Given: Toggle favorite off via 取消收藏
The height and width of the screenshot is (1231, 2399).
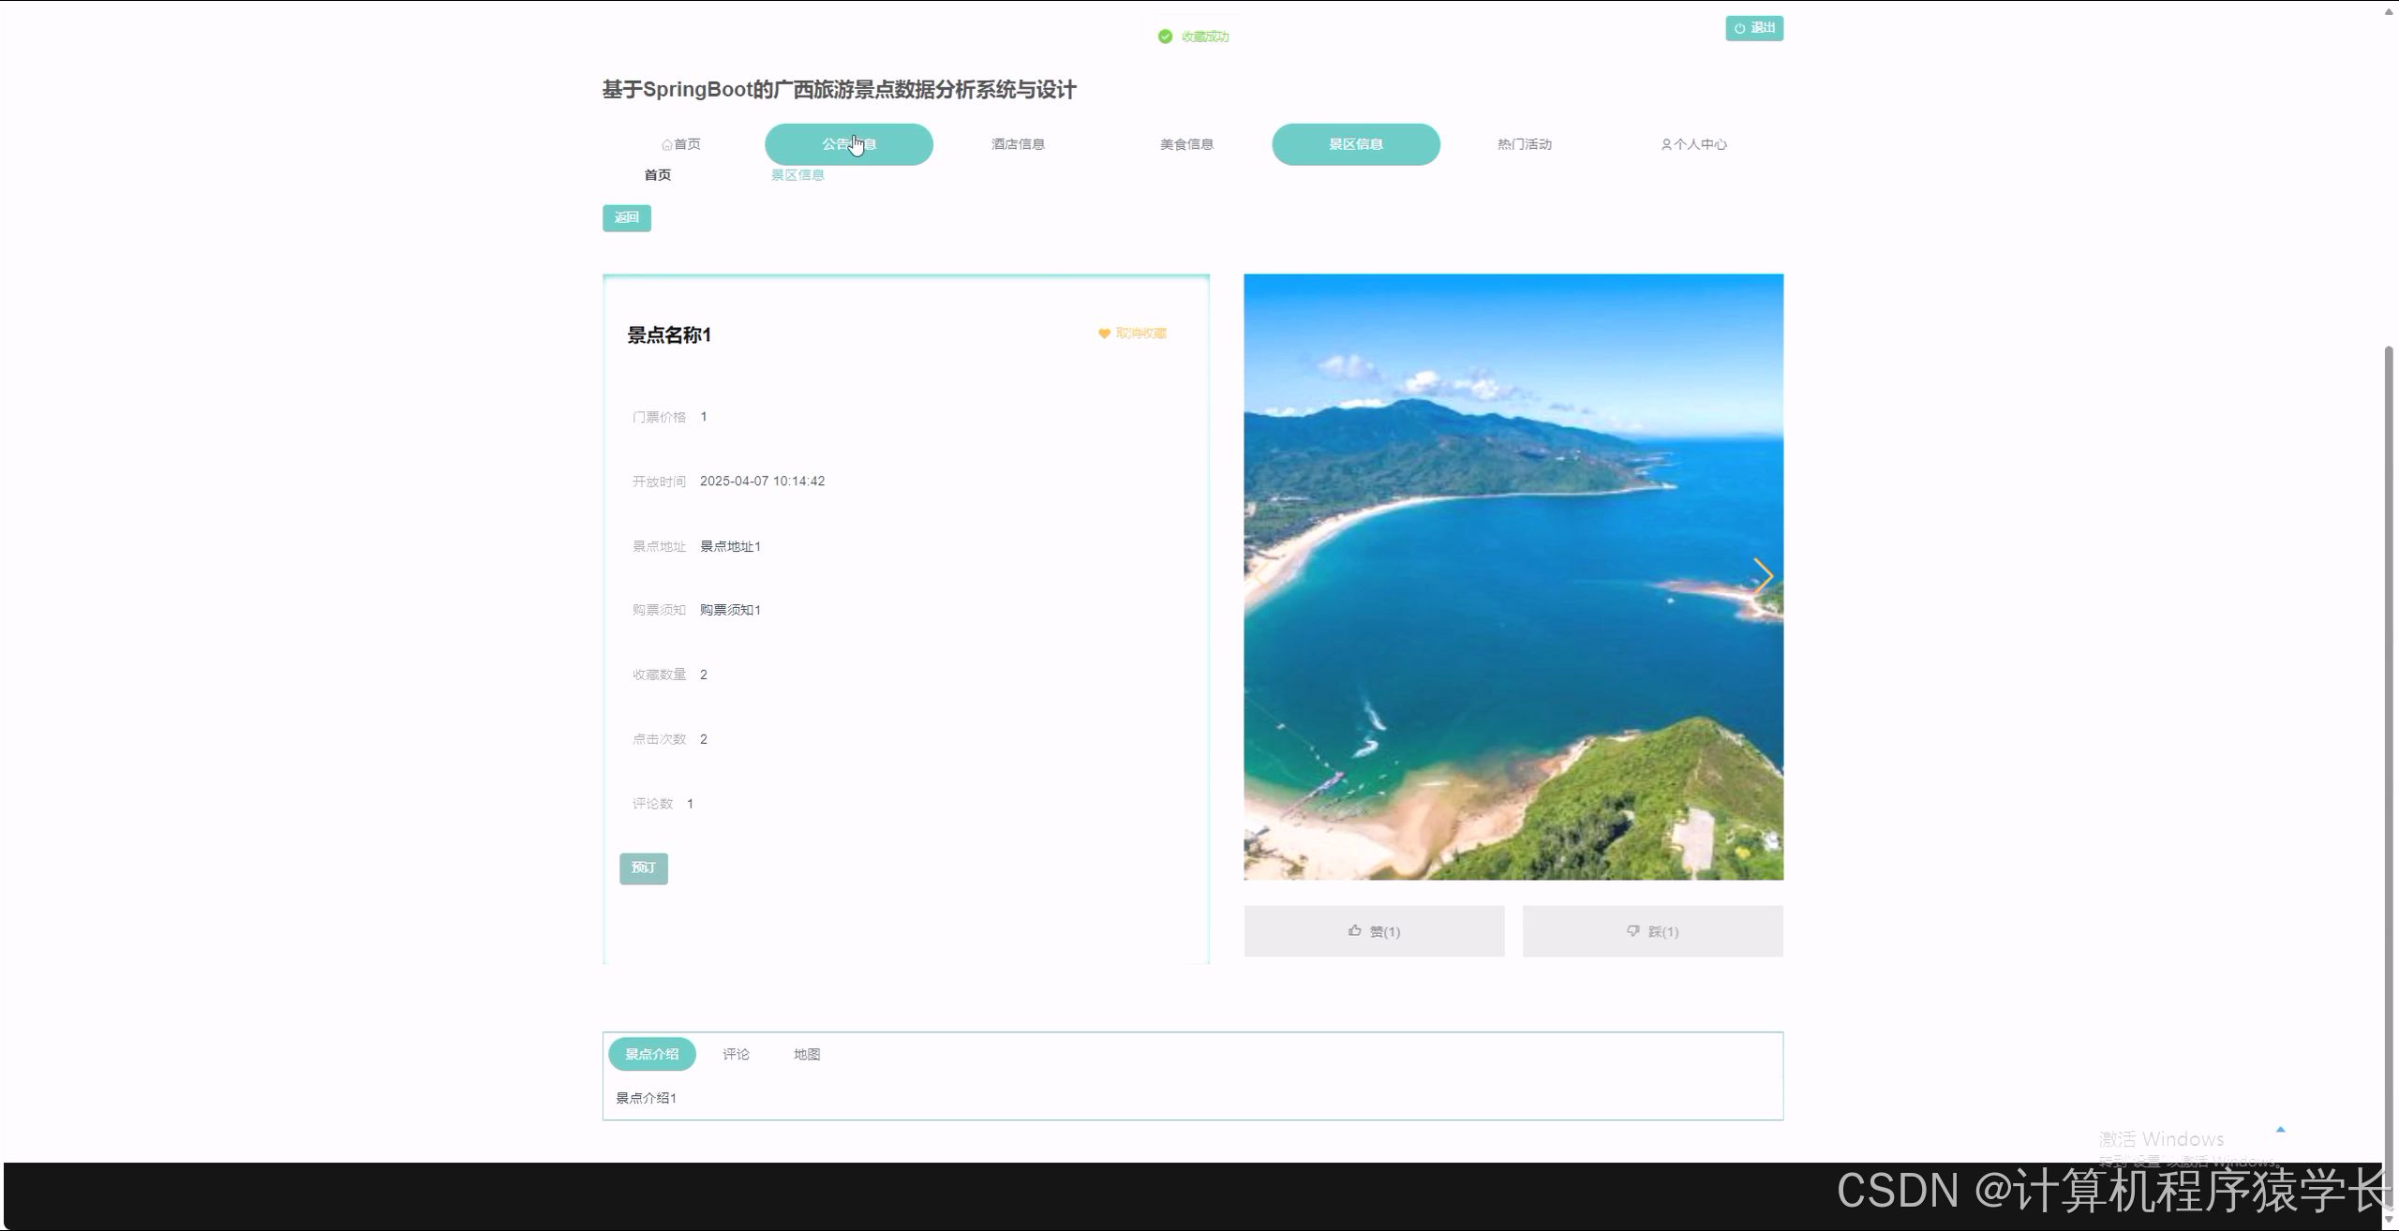Looking at the screenshot, I should (1140, 333).
